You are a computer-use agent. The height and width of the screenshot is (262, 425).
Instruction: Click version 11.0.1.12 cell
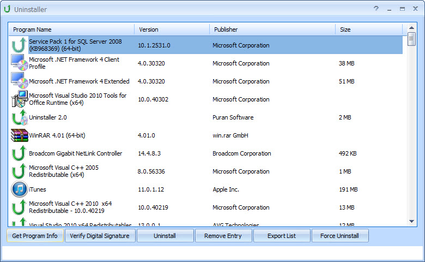click(151, 189)
